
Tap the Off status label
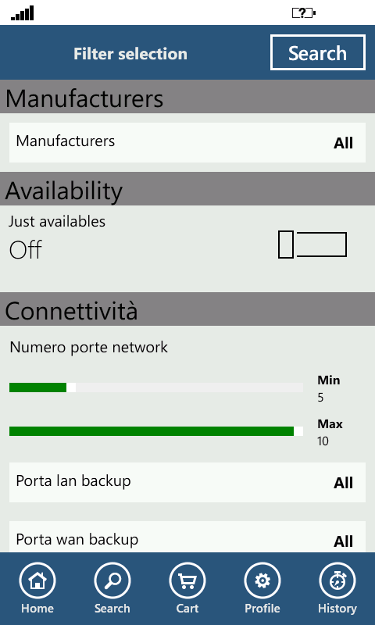click(26, 250)
